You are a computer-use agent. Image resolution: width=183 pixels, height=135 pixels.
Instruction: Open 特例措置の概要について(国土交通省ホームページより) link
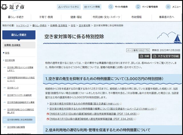(x=102, y=109)
